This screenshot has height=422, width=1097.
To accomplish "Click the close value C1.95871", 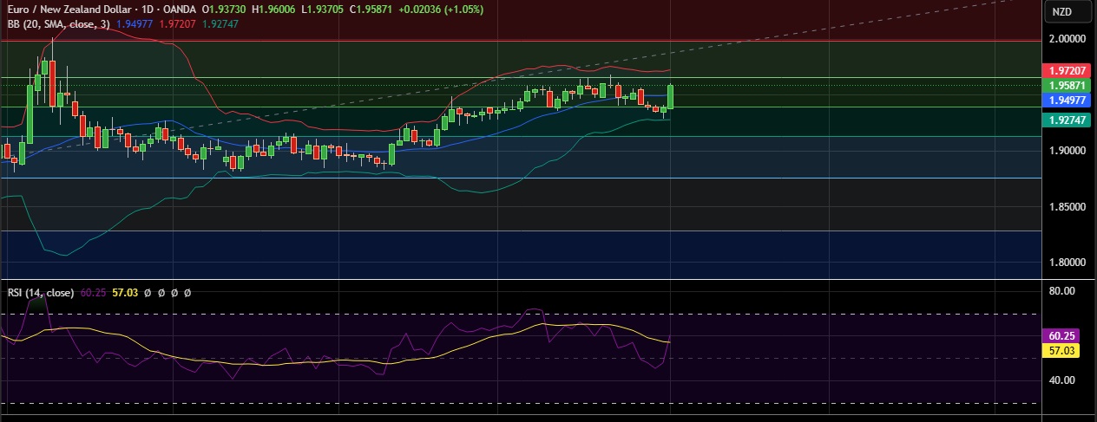I will pos(371,9).
